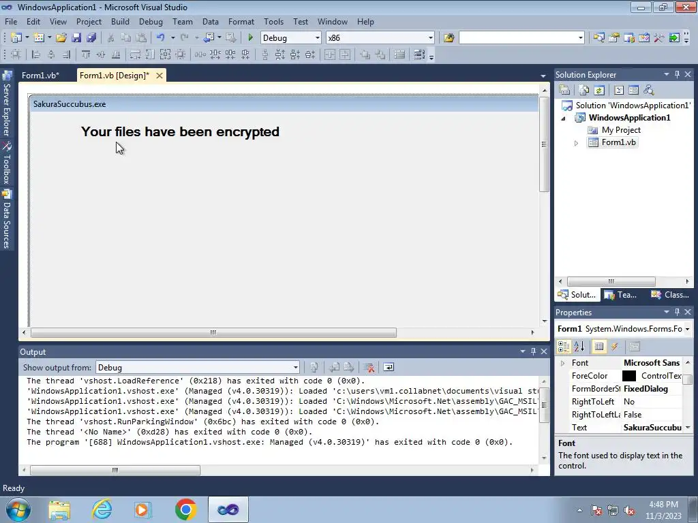Open the Form1 object selector dropdown
This screenshot has width=698, height=523.
(x=687, y=329)
